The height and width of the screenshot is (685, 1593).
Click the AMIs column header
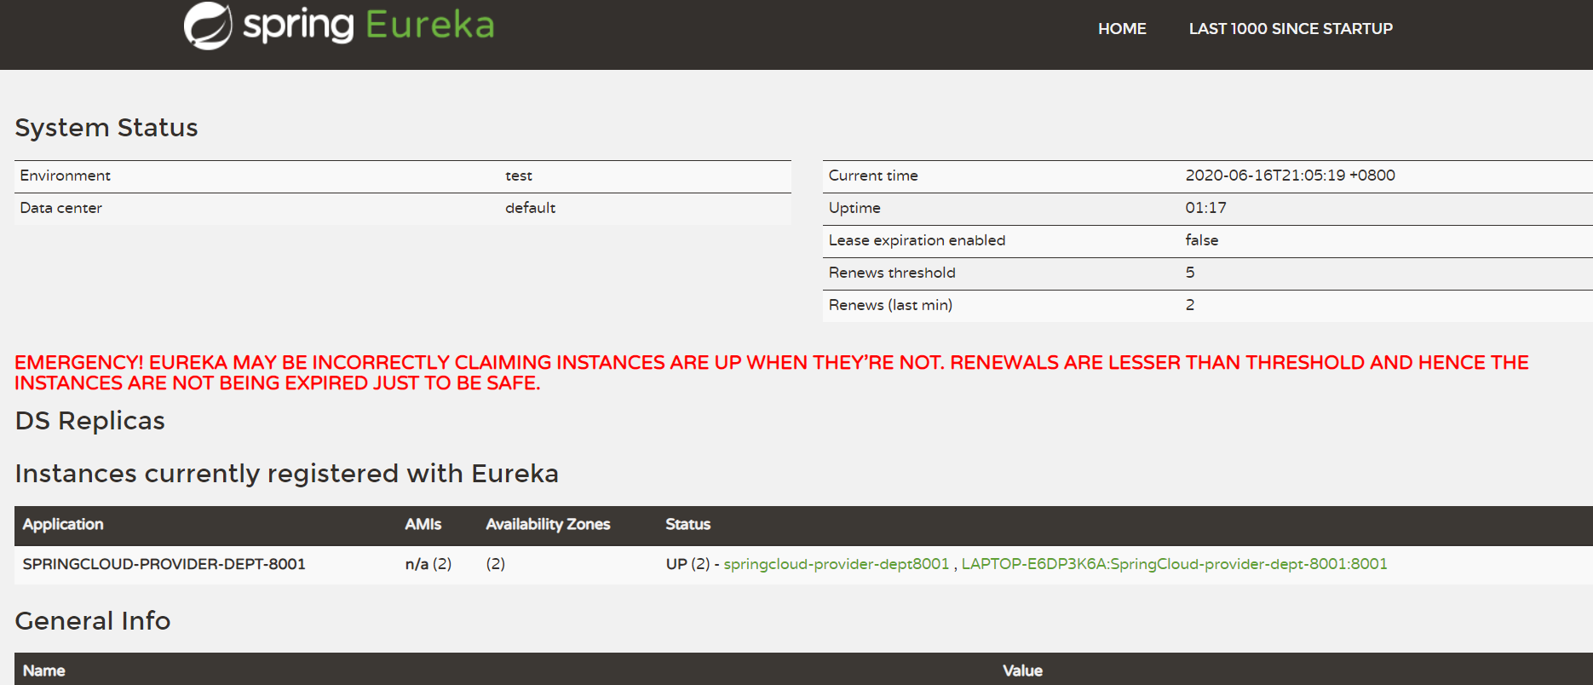coord(423,525)
